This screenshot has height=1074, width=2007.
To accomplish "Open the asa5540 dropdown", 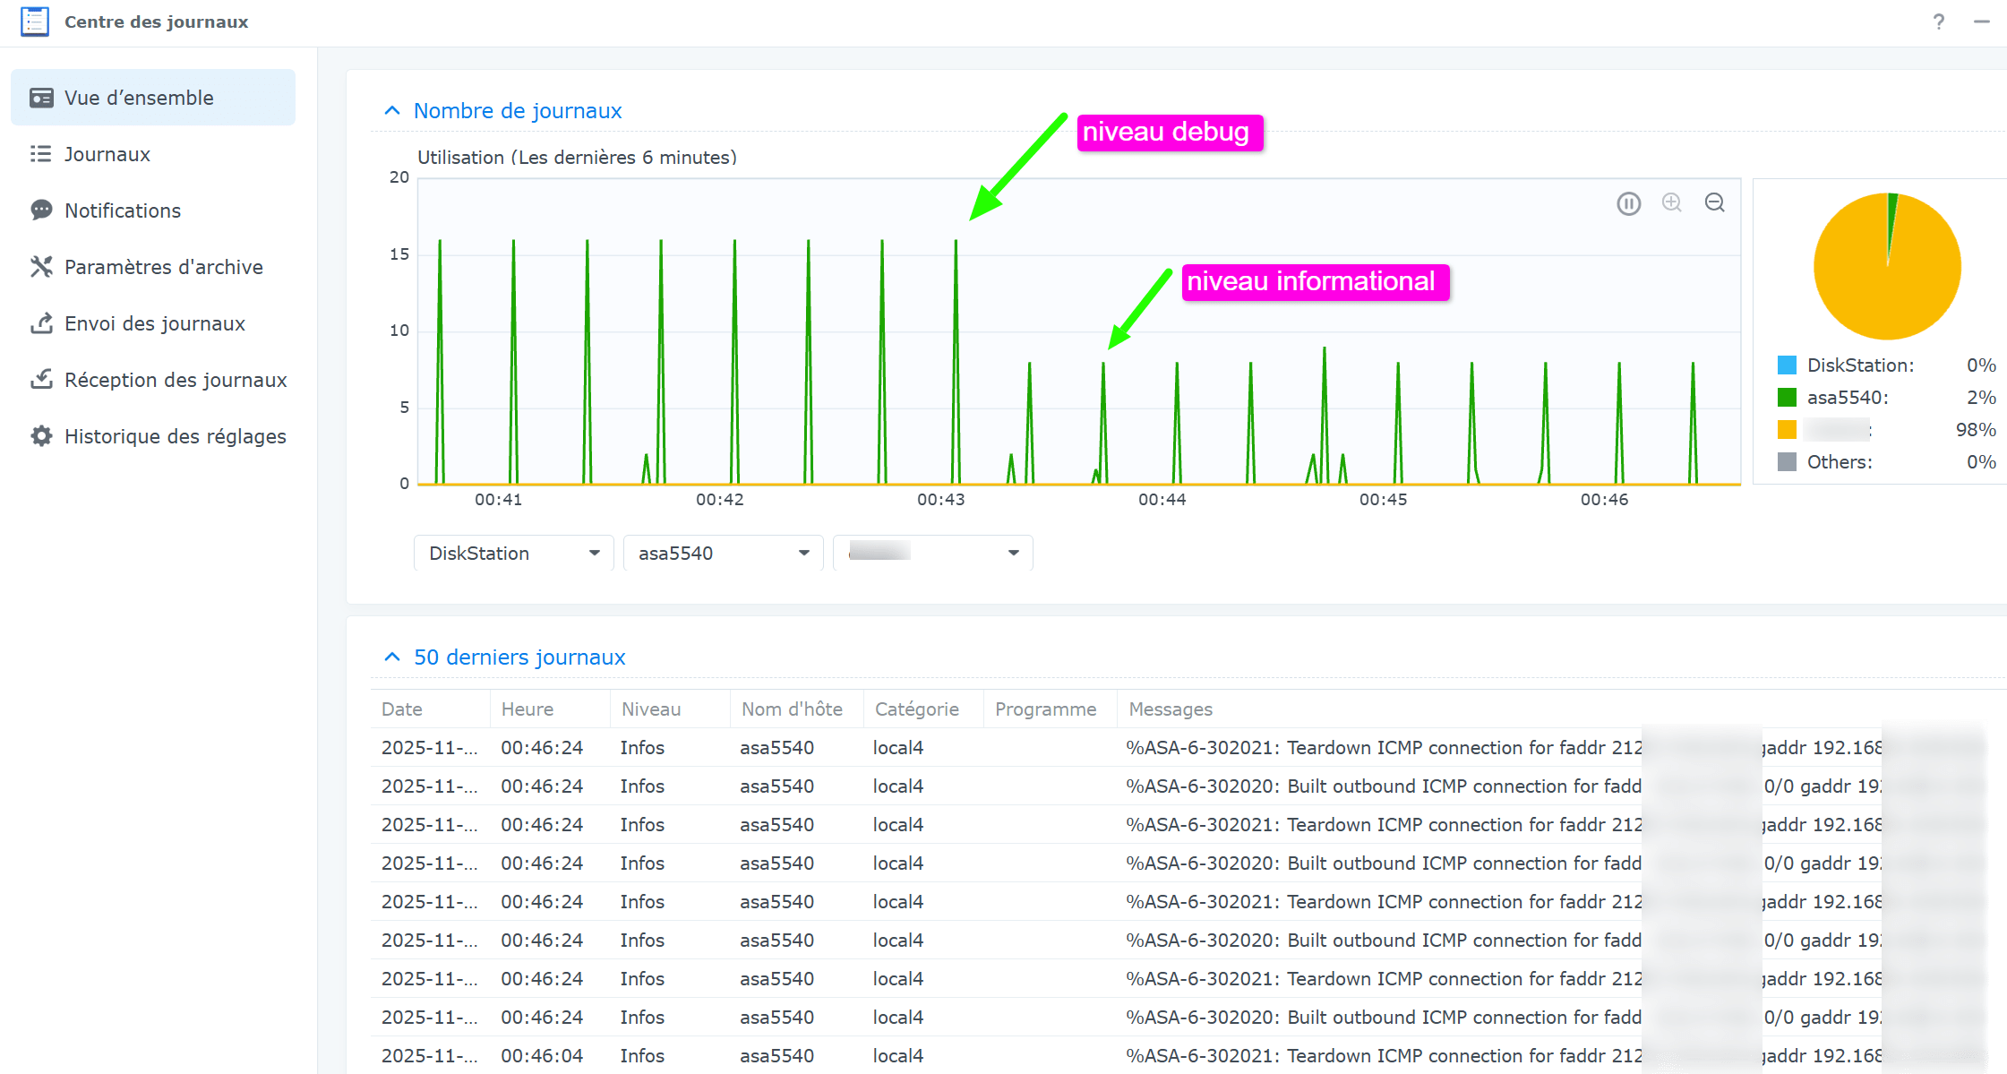I will (723, 553).
